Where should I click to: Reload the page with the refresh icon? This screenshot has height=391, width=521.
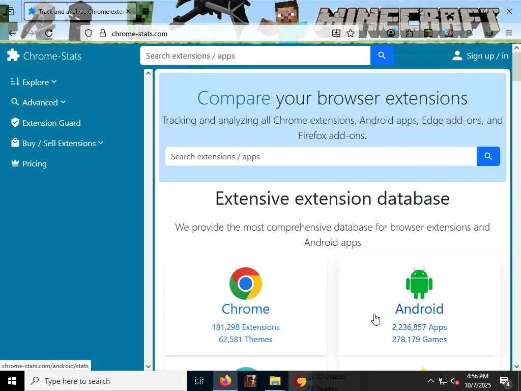(x=49, y=33)
